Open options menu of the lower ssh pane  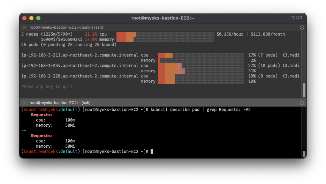click(302, 103)
